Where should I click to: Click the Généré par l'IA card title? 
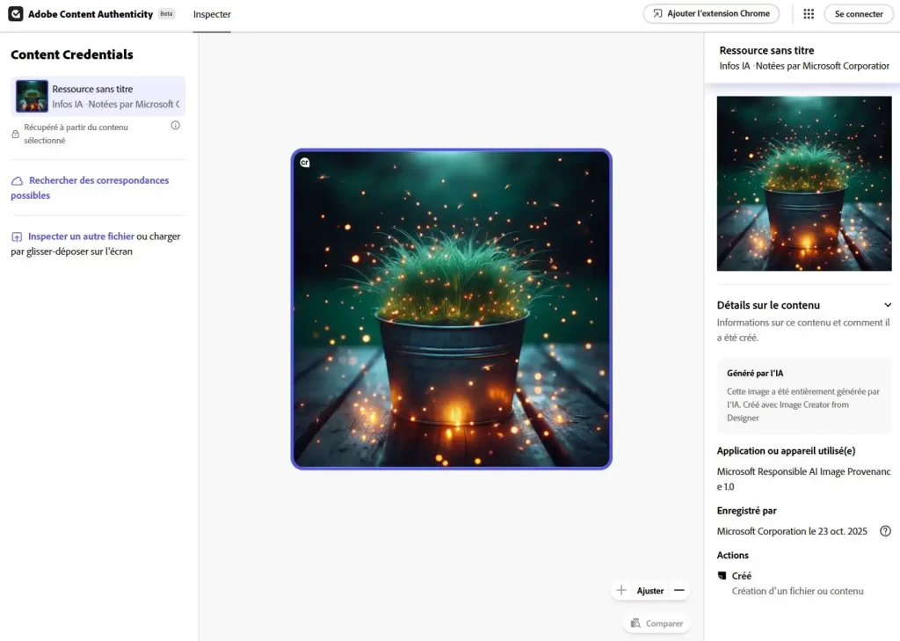click(755, 374)
